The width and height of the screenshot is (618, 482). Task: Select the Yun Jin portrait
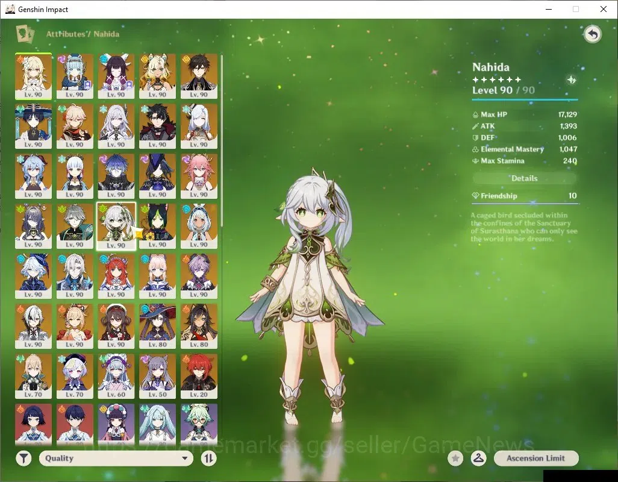coord(116,425)
